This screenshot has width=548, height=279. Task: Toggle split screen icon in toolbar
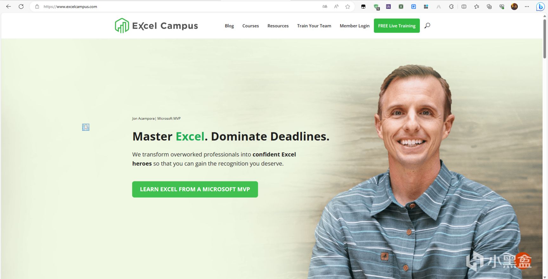(x=464, y=6)
